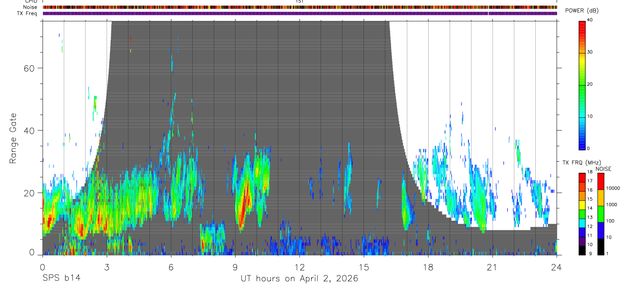626x289 pixels.
Task: Click the POWER (dB) colorbar title
Action: pyautogui.click(x=582, y=11)
